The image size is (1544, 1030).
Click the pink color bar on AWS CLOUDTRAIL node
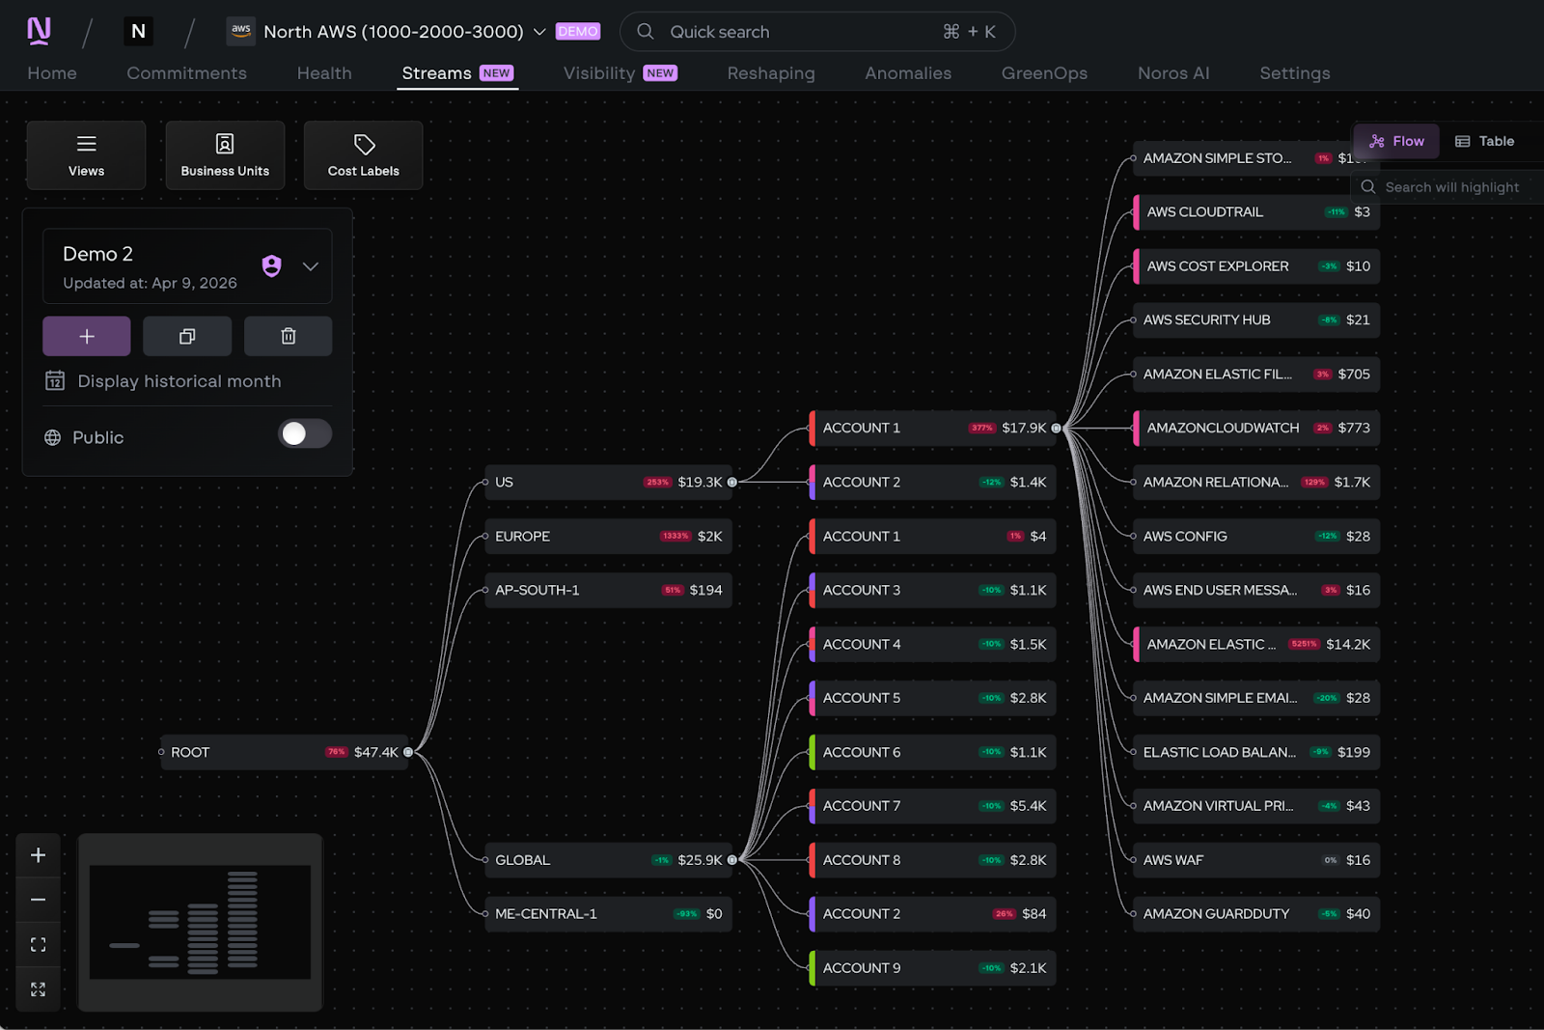(x=1139, y=211)
